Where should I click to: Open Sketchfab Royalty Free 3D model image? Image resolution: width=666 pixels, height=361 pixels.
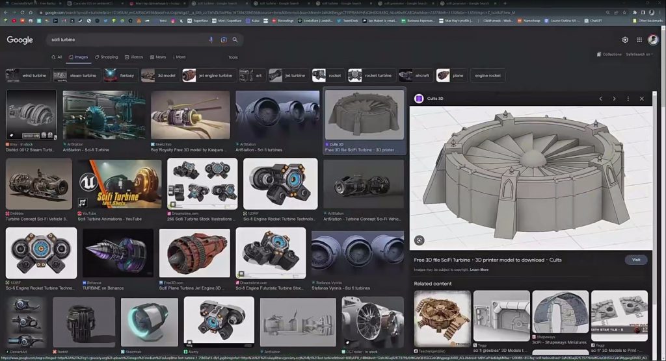click(x=191, y=114)
